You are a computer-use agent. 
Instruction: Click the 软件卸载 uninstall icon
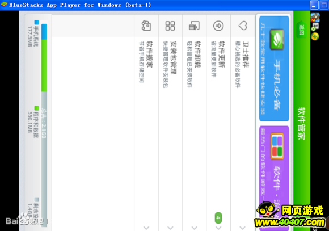[195, 26]
